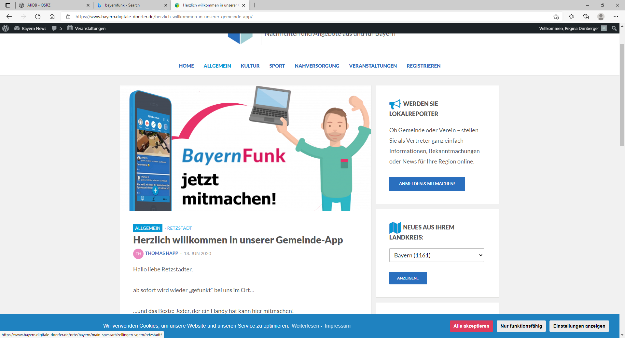Close the AKDB - OSRZ tab
The image size is (625, 338).
coord(88,5)
